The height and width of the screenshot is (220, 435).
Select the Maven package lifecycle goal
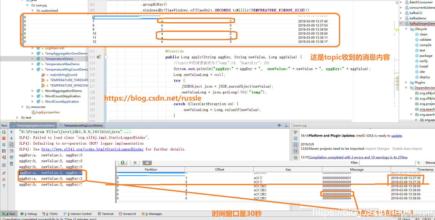click(x=426, y=56)
